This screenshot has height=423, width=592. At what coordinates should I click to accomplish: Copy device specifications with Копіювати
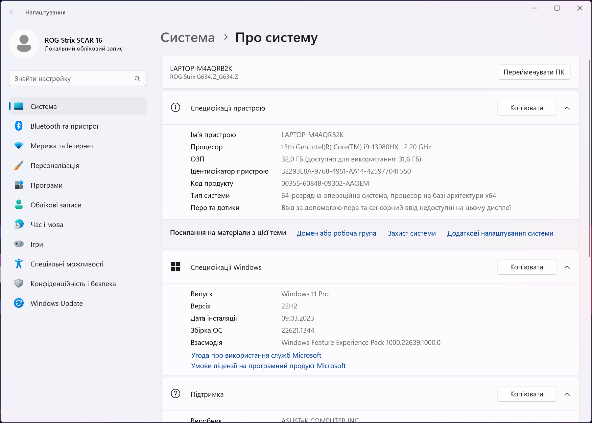pyautogui.click(x=527, y=108)
